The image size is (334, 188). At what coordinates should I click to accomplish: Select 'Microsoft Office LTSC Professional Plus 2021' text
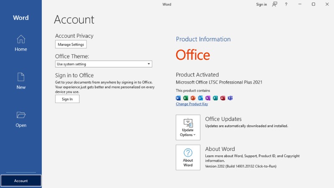pos(219,82)
